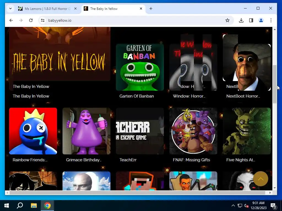282x211 pixels.
Task: Toggle Chrome side panel icon
Action: pos(251,20)
